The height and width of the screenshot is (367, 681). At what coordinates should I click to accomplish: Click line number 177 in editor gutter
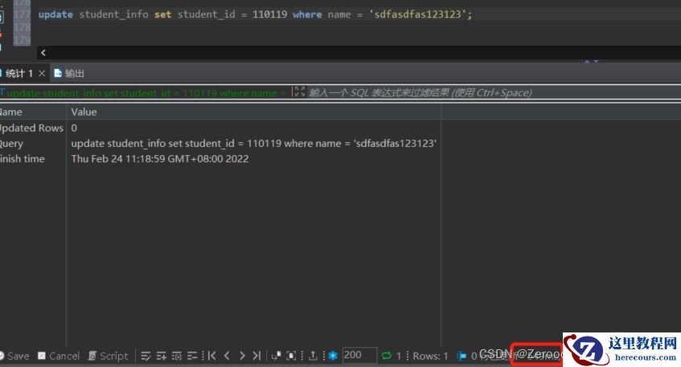pos(22,14)
